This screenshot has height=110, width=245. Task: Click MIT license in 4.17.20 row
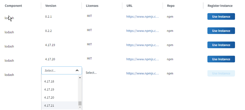[x=89, y=58]
